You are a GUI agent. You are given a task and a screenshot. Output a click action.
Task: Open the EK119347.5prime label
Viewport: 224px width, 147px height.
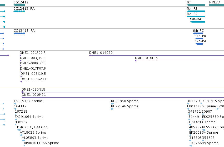pyautogui.click(x=28, y=101)
